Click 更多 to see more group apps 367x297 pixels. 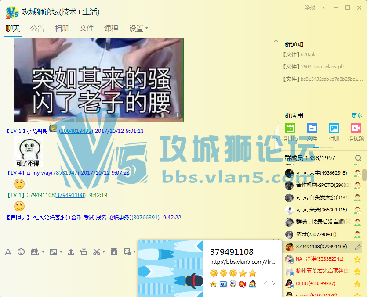357,115
